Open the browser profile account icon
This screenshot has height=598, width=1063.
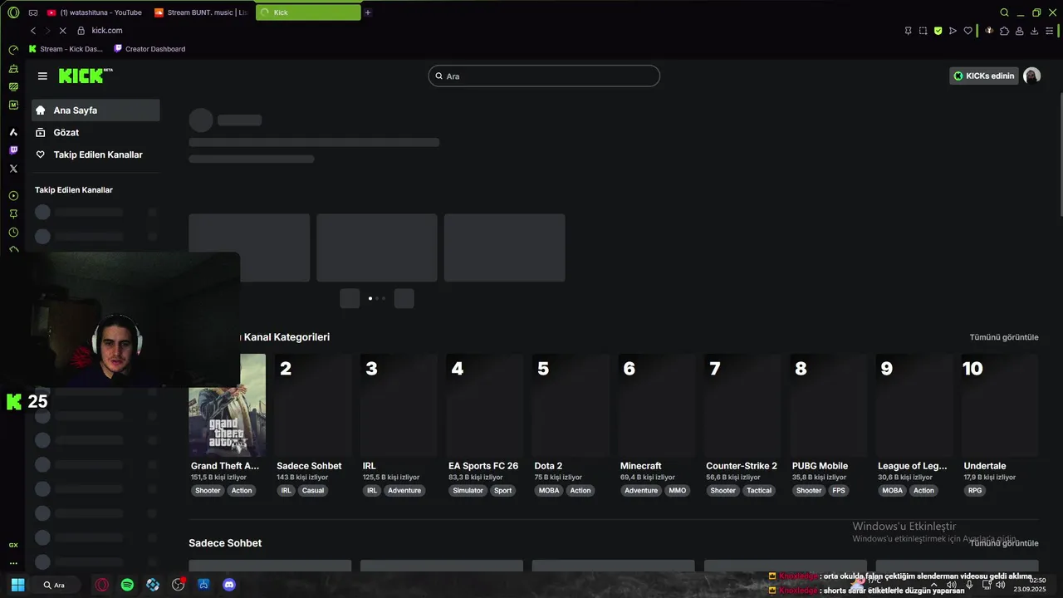(x=1019, y=31)
